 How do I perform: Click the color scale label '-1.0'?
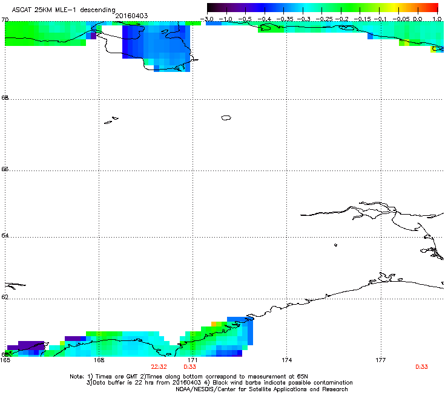pos(226,19)
